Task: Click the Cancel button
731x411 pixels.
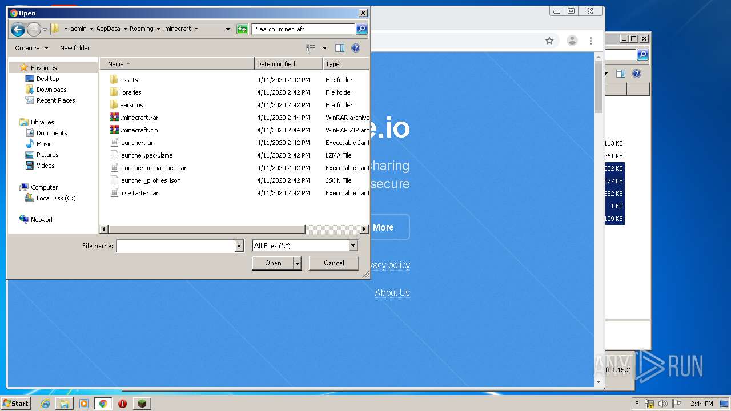Action: coord(334,263)
